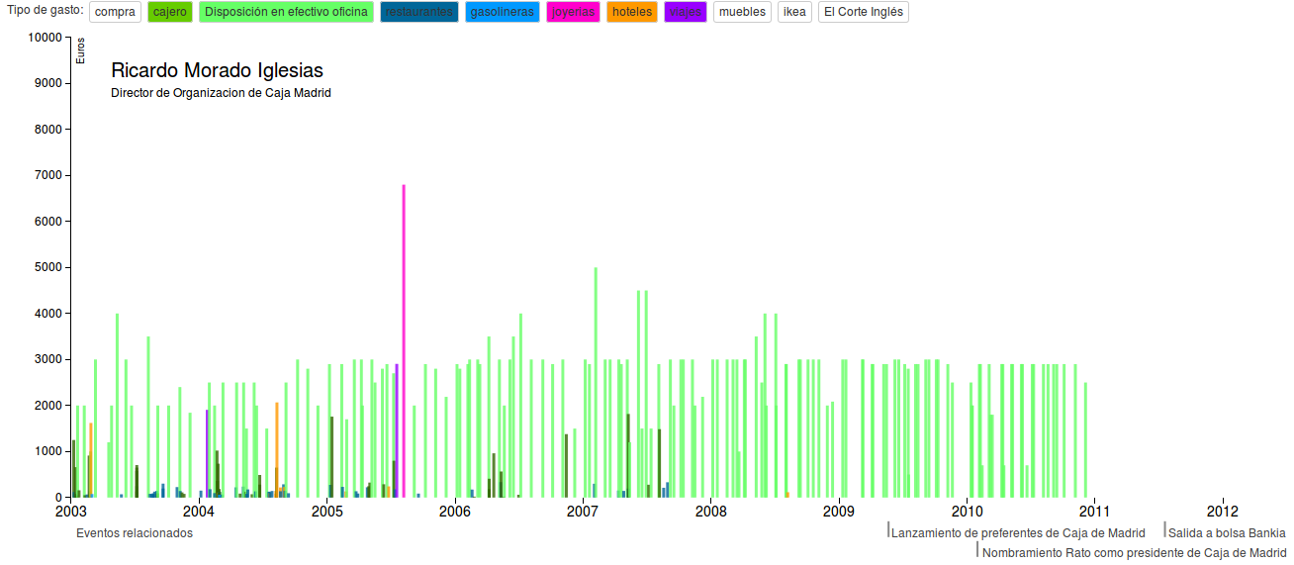1294x565 pixels.
Task: Toggle the 'restaurantes' category filter
Action: pyautogui.click(x=419, y=12)
